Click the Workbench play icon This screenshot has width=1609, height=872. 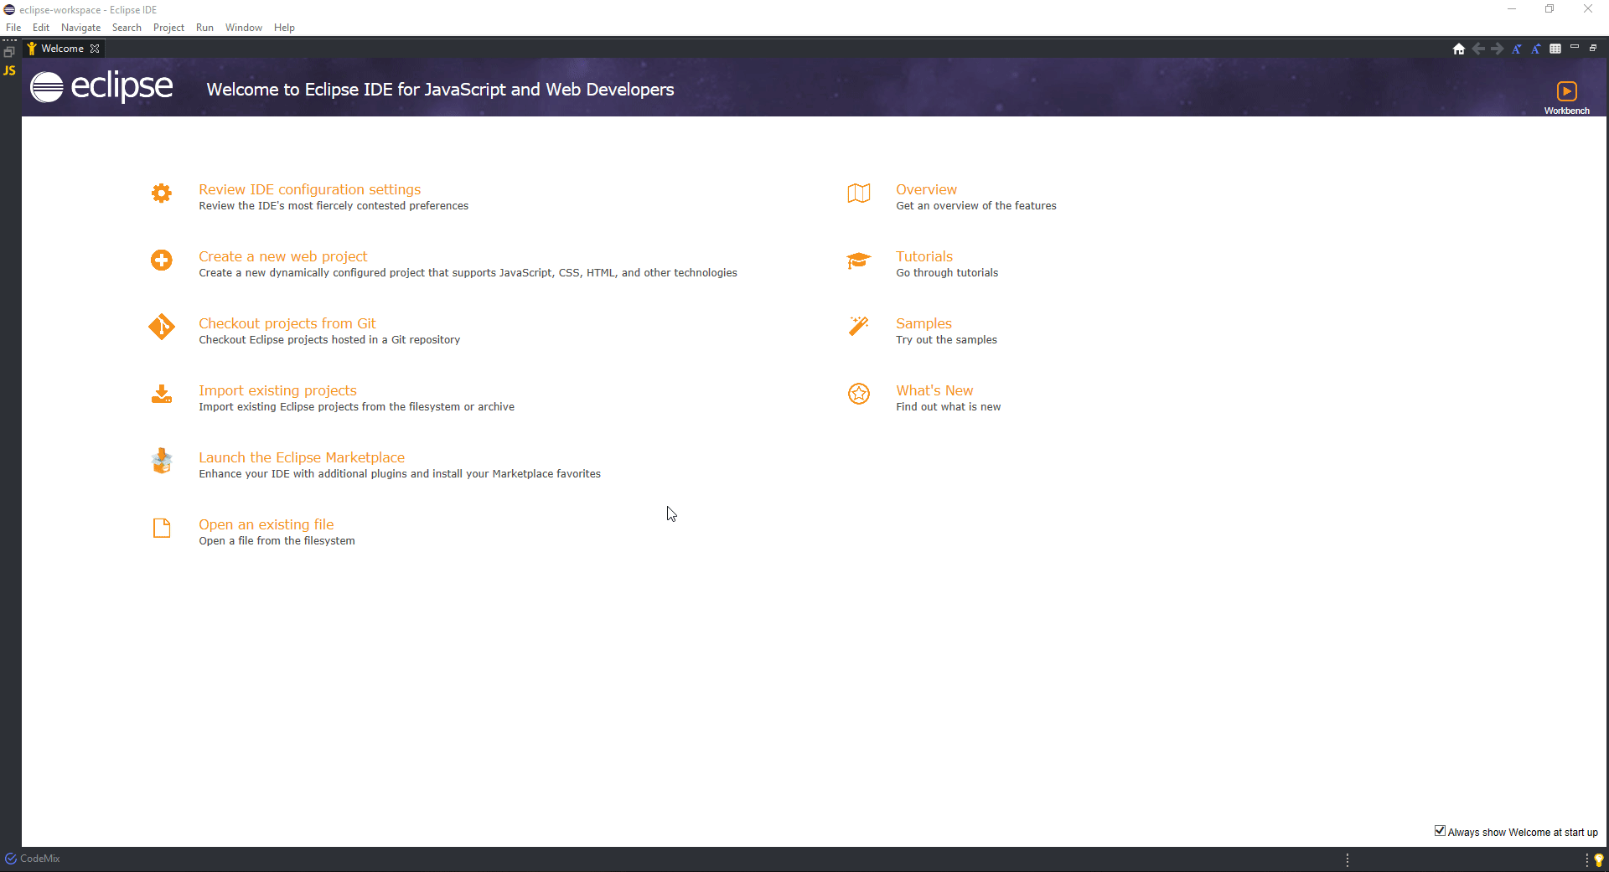(1567, 90)
